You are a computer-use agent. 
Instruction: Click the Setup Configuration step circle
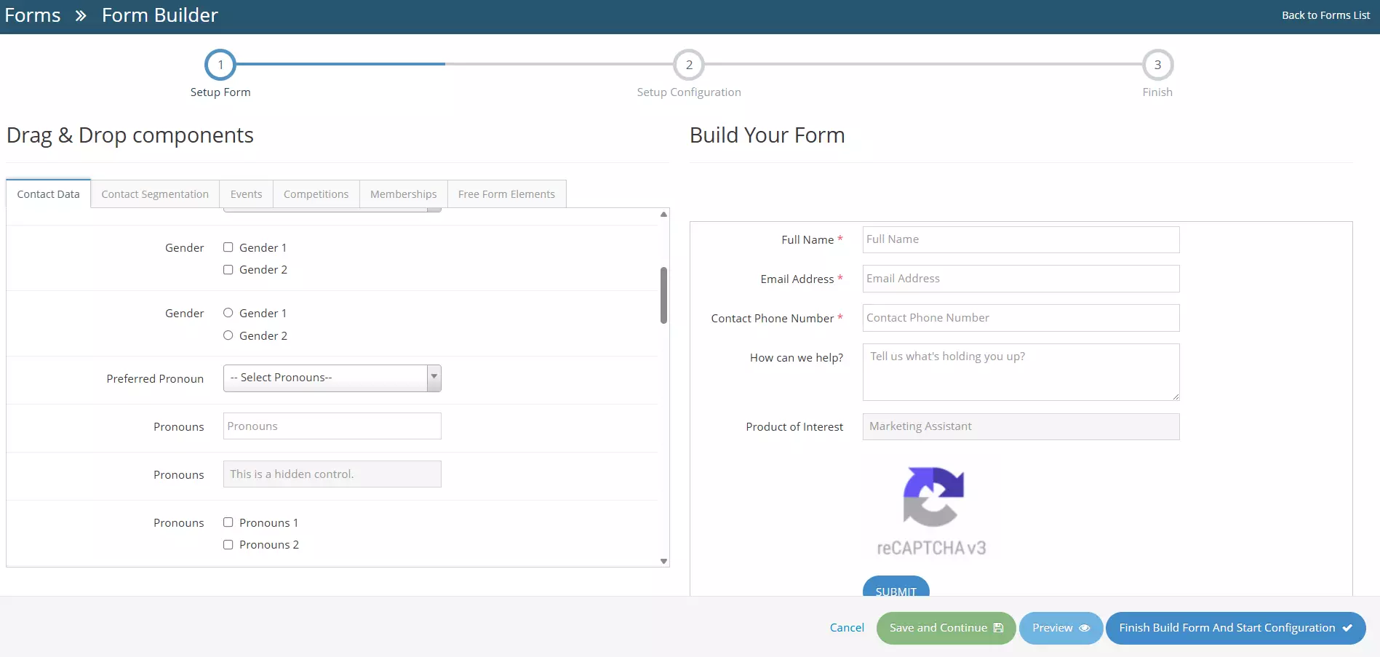coord(688,65)
